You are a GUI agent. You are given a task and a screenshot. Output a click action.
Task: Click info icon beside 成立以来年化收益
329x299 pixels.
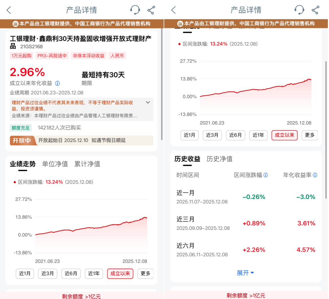coord(58,83)
